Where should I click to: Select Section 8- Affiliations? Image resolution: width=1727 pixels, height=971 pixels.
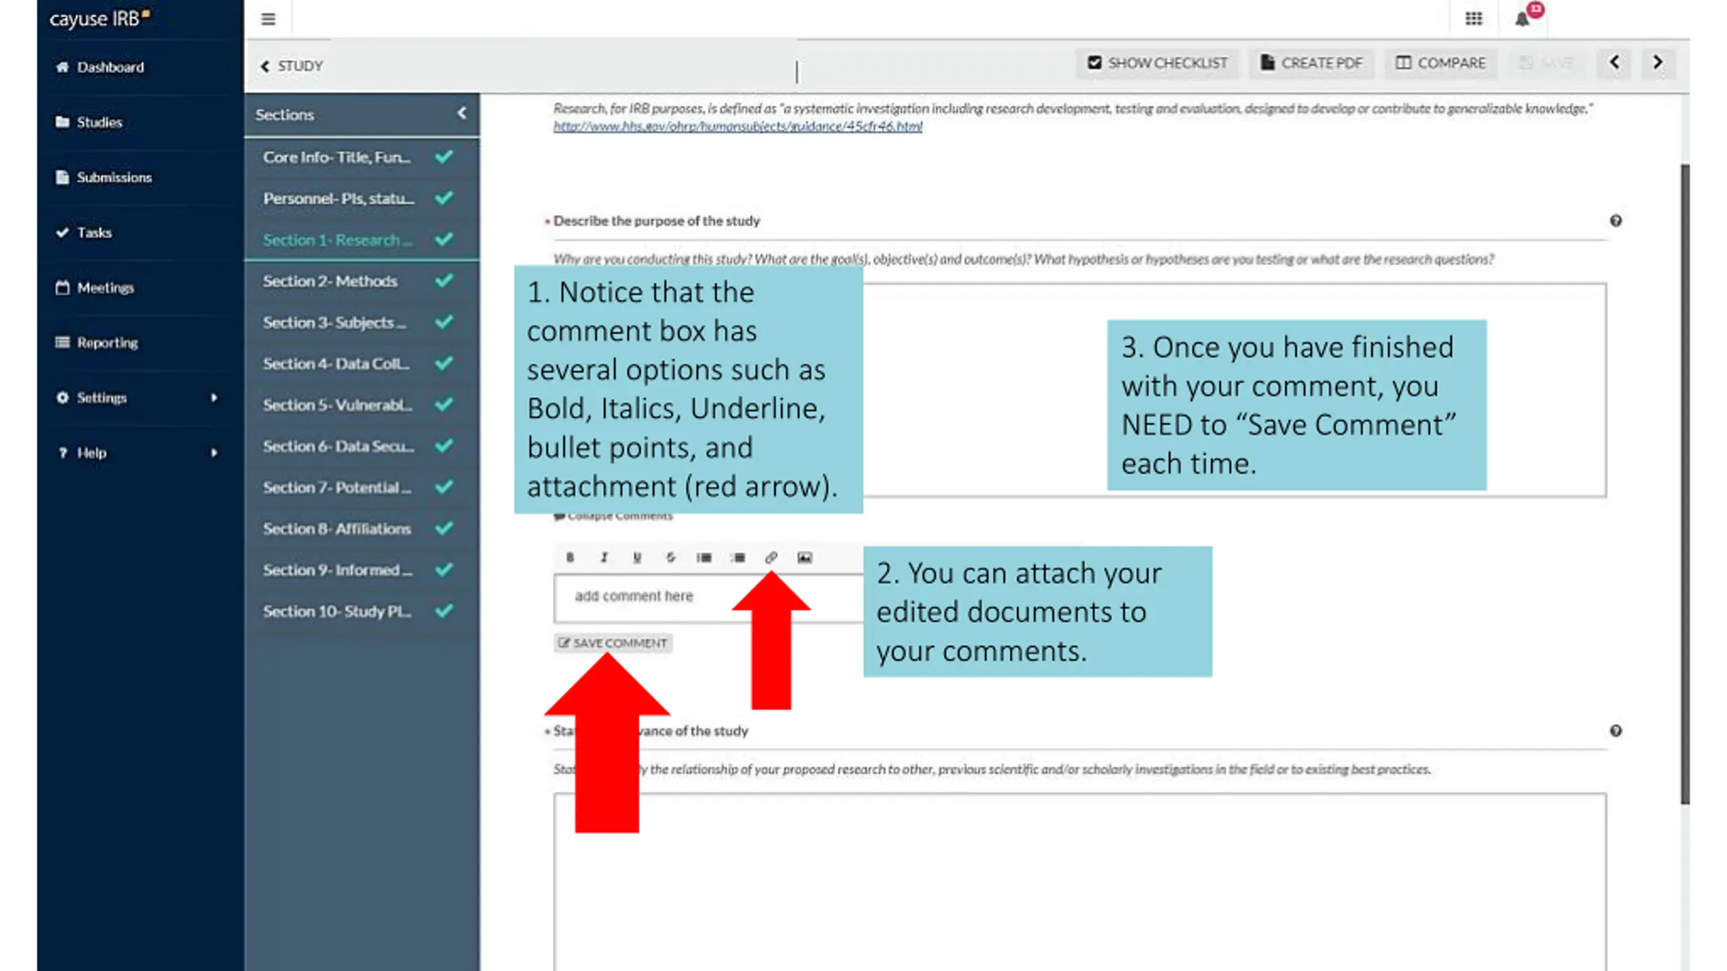point(362,529)
